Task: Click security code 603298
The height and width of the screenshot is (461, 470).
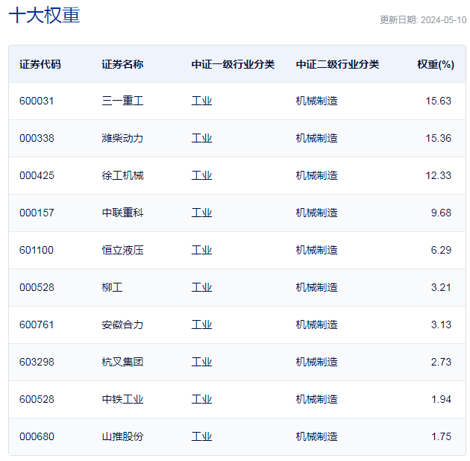Action: coord(37,362)
